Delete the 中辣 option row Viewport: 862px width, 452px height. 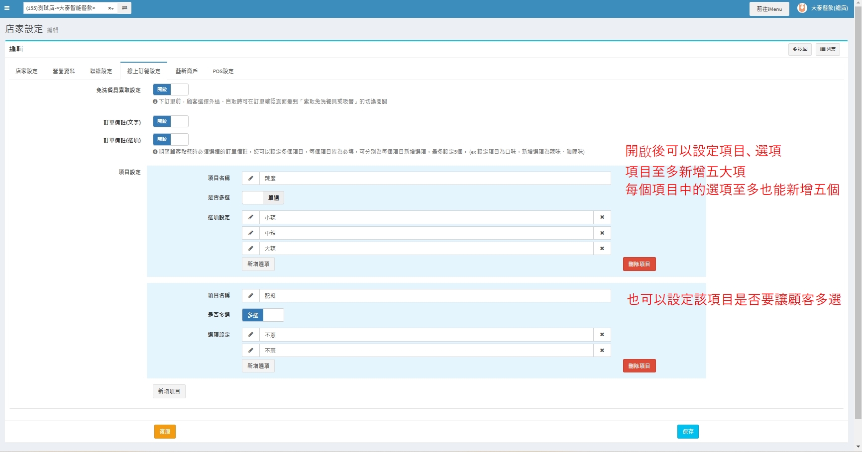(x=602, y=233)
